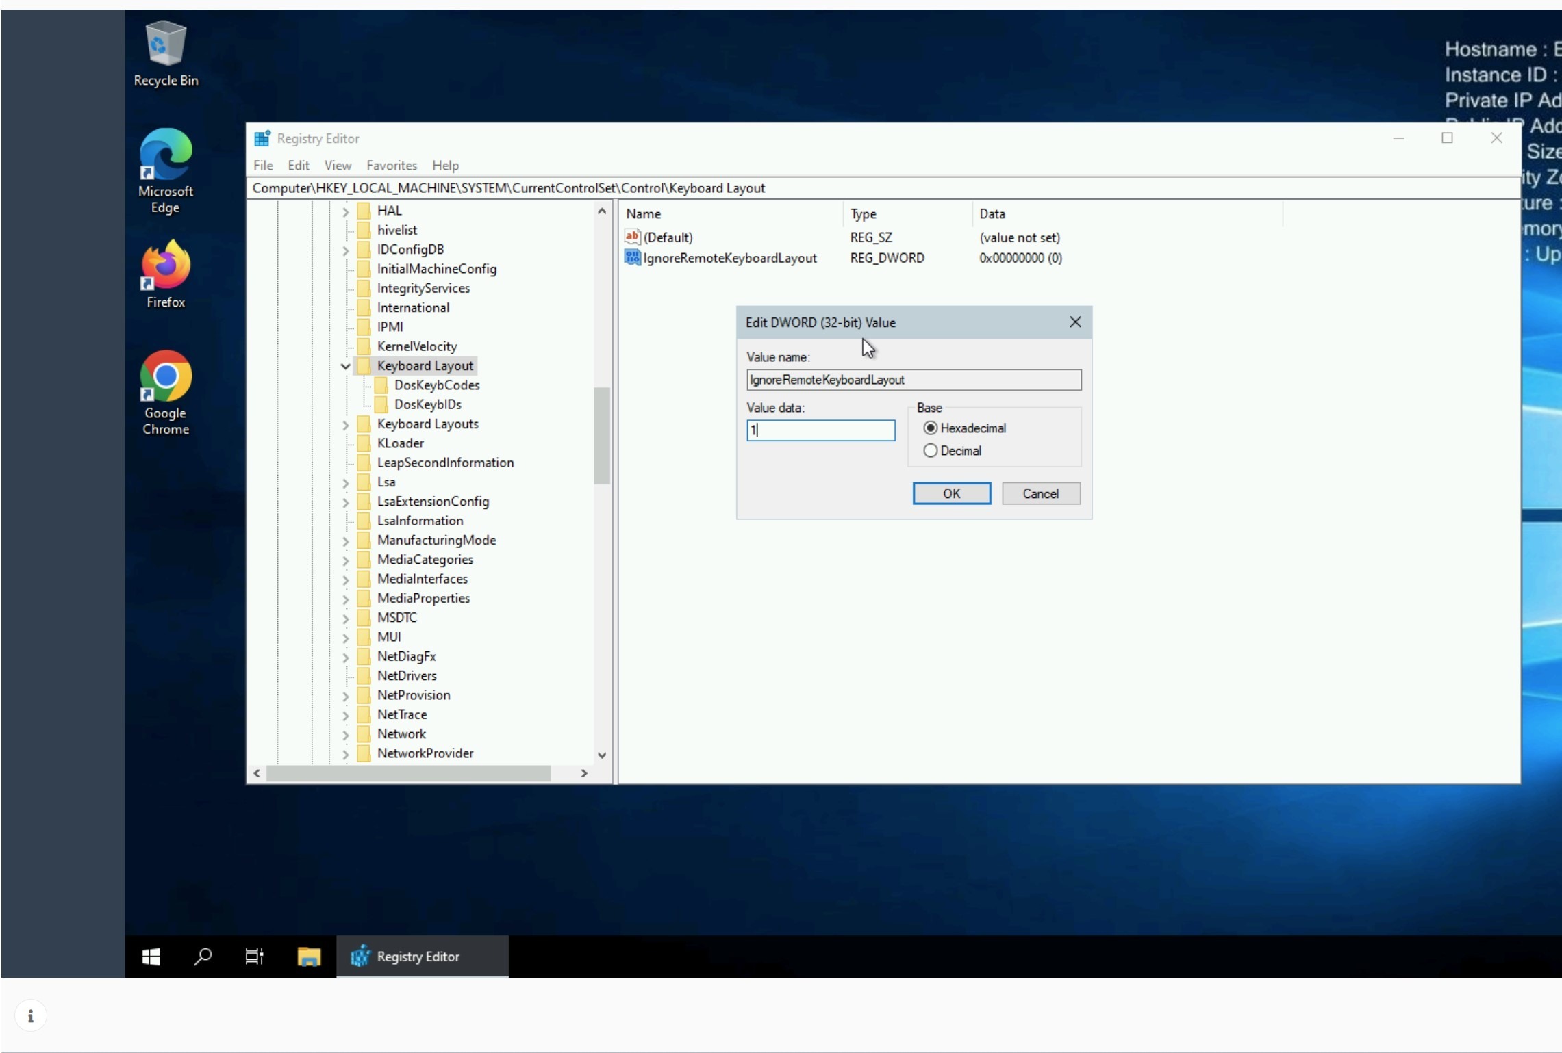This screenshot has width=1562, height=1053.
Task: Click the REG_SZ type cell
Action: click(x=871, y=237)
